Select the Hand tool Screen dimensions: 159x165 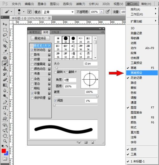tap(5, 136)
